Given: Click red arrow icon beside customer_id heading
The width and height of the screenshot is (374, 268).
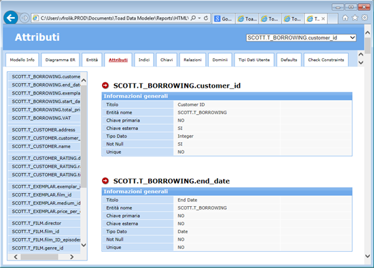Looking at the screenshot, I should [105, 86].
